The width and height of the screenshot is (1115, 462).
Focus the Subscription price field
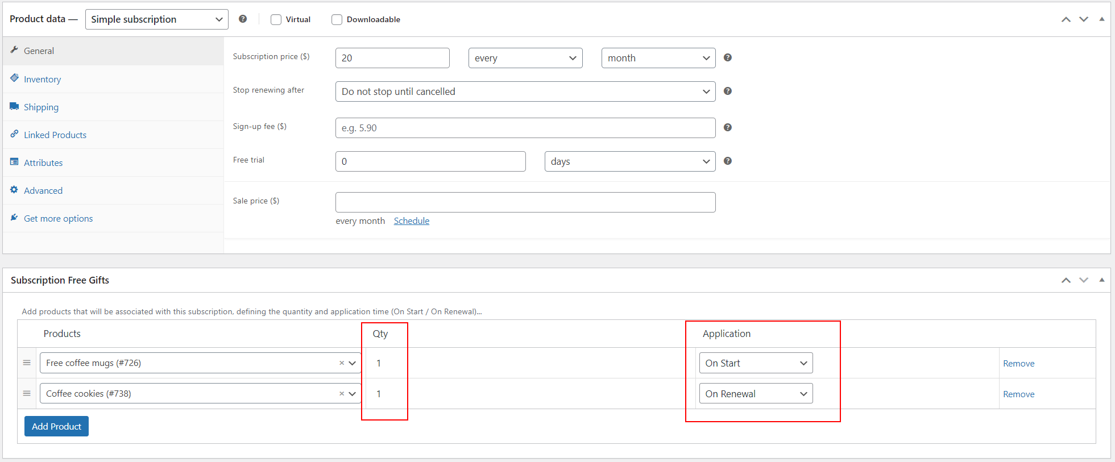point(392,58)
